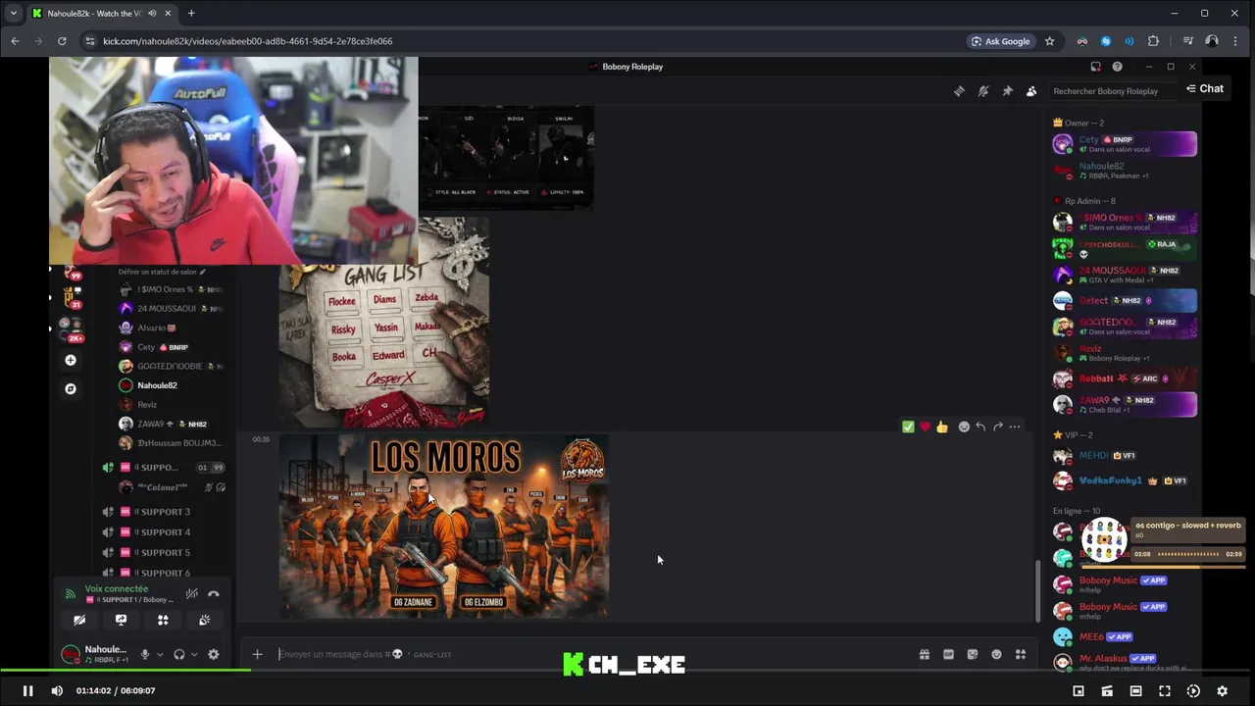Open MEE6 bot profile in member list
The image size is (1255, 706).
click(x=1124, y=637)
